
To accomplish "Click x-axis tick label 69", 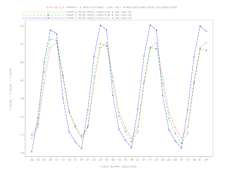I will (175, 160).
